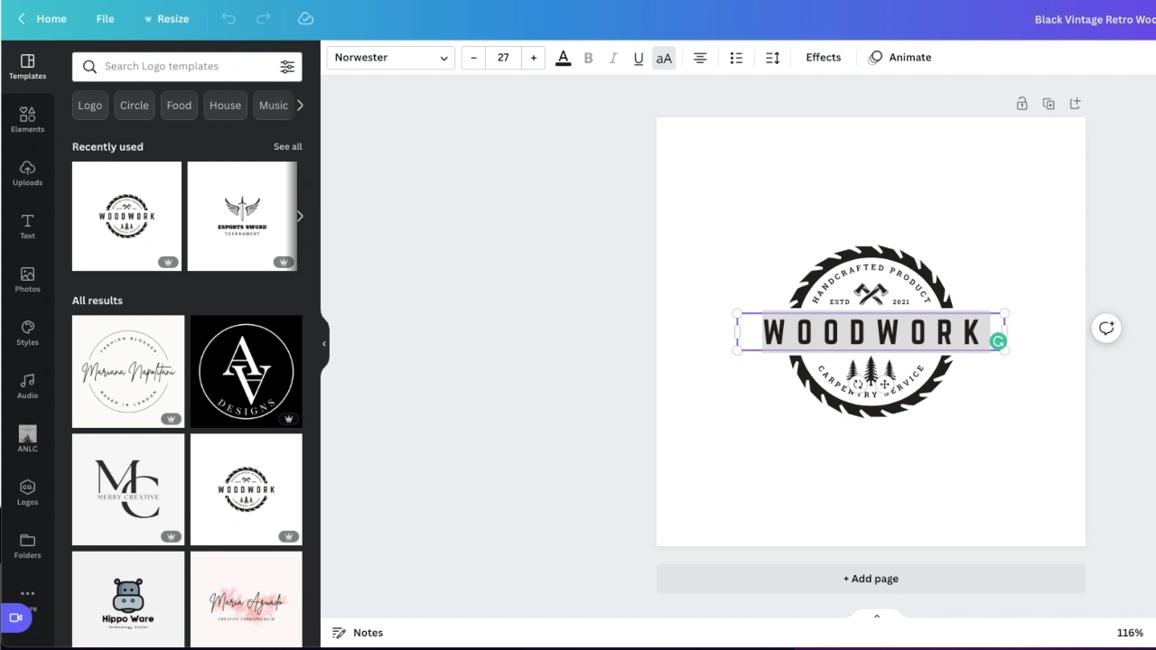Collapse the side panel with arrow handle
The width and height of the screenshot is (1156, 650).
(324, 344)
